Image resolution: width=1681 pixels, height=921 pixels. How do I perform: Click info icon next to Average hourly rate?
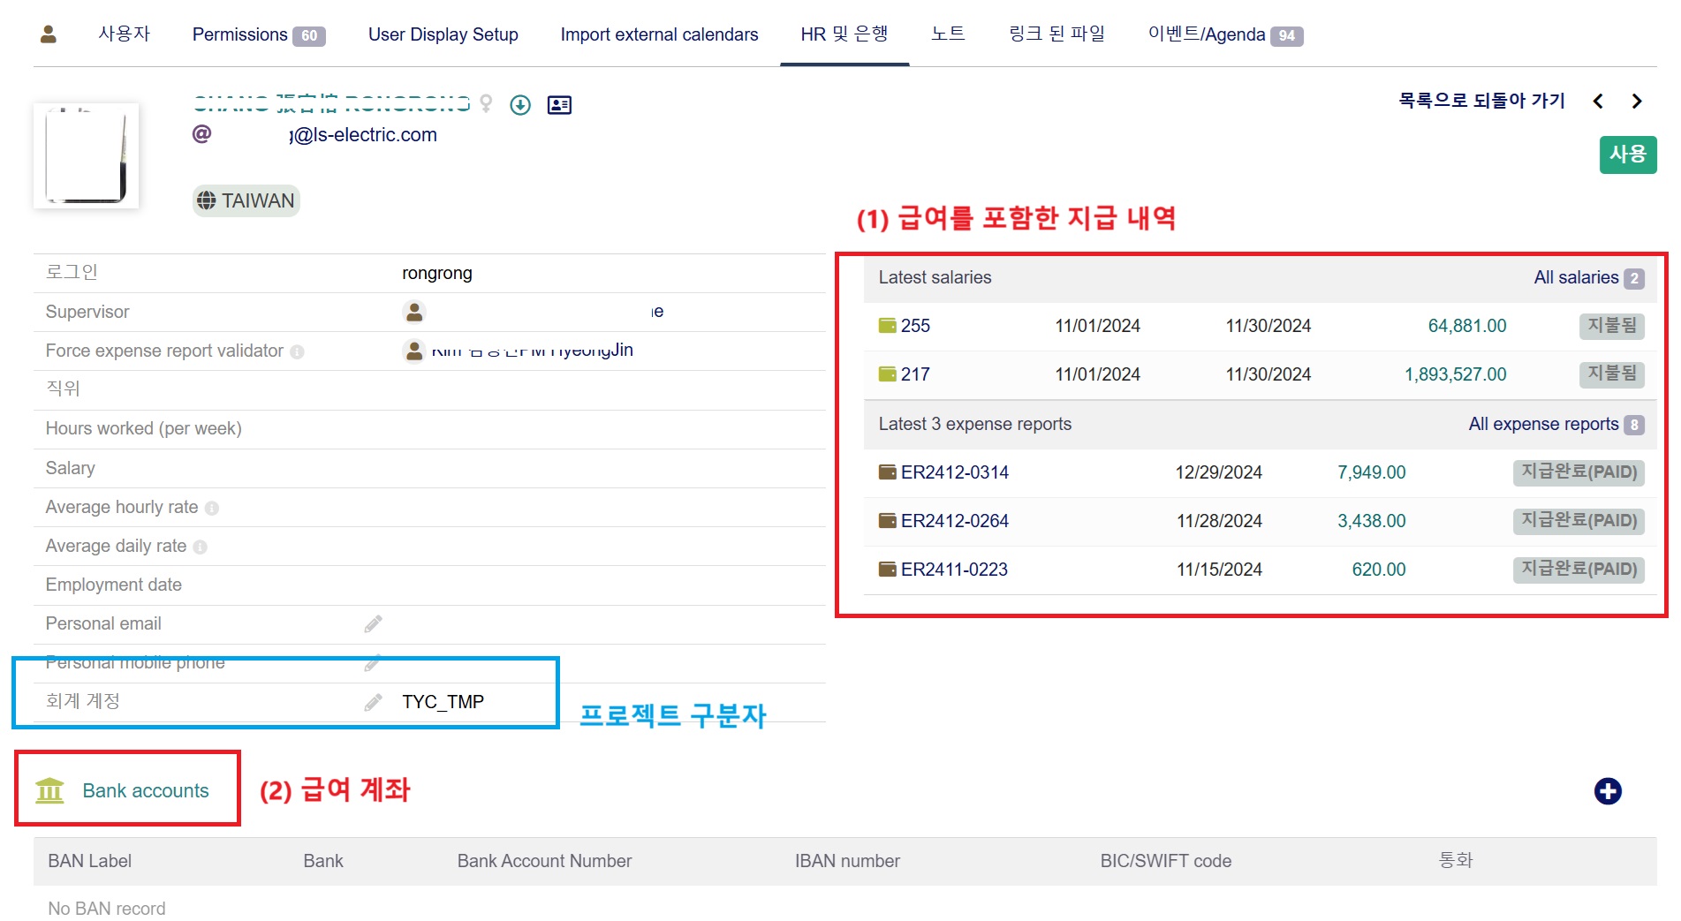point(212,509)
